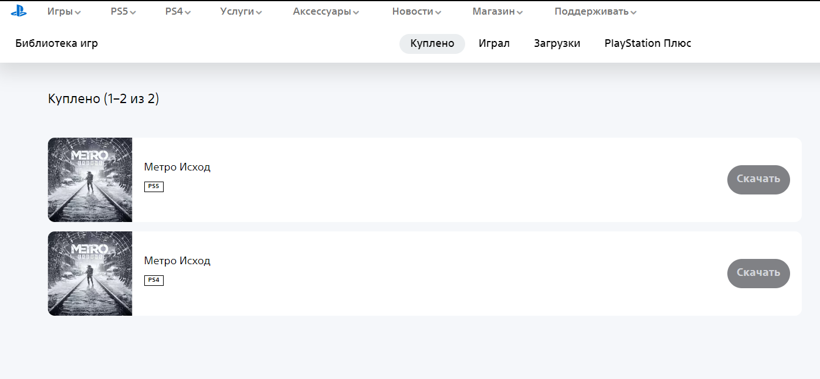This screenshot has width=820, height=379.
Task: Click the Метро Исход title in the PS5 row
Action: click(x=177, y=167)
